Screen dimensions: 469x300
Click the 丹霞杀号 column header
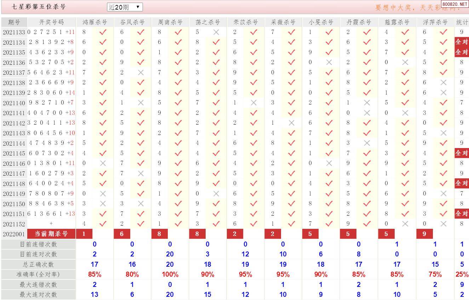[359, 22]
